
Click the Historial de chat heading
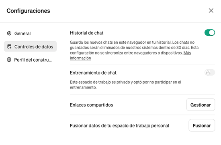(86, 33)
